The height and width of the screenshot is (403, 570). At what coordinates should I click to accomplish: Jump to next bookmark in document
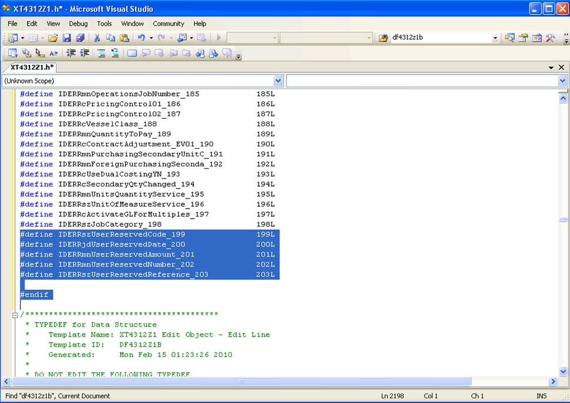click(x=214, y=53)
